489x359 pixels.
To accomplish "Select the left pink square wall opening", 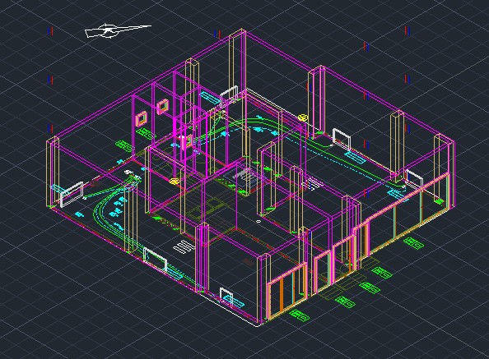I will (142, 118).
